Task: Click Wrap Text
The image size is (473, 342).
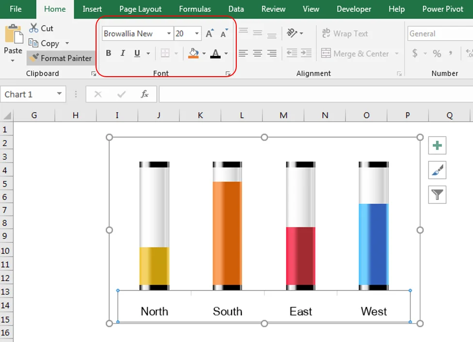Action: click(x=345, y=33)
